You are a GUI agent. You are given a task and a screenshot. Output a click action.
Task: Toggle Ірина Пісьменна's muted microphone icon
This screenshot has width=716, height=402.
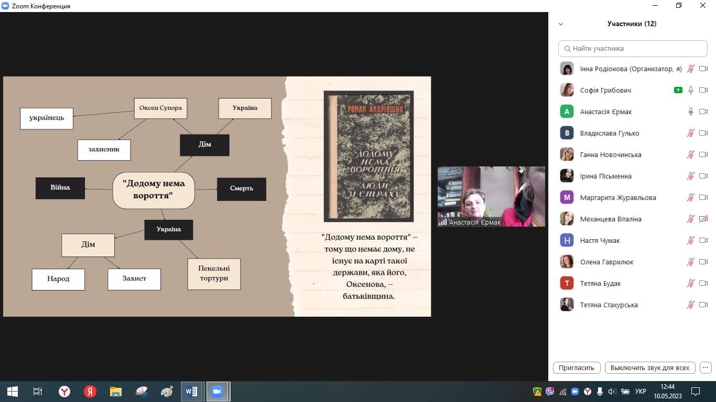[x=691, y=176]
